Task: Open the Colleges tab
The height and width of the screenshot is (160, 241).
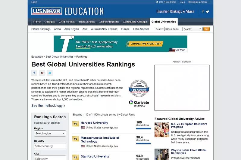Action: [49, 22]
